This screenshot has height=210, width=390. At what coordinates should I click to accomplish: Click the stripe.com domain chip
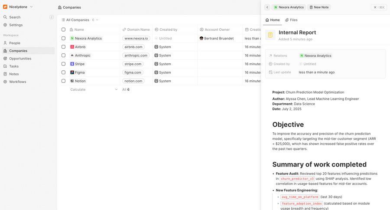pyautogui.click(x=133, y=64)
